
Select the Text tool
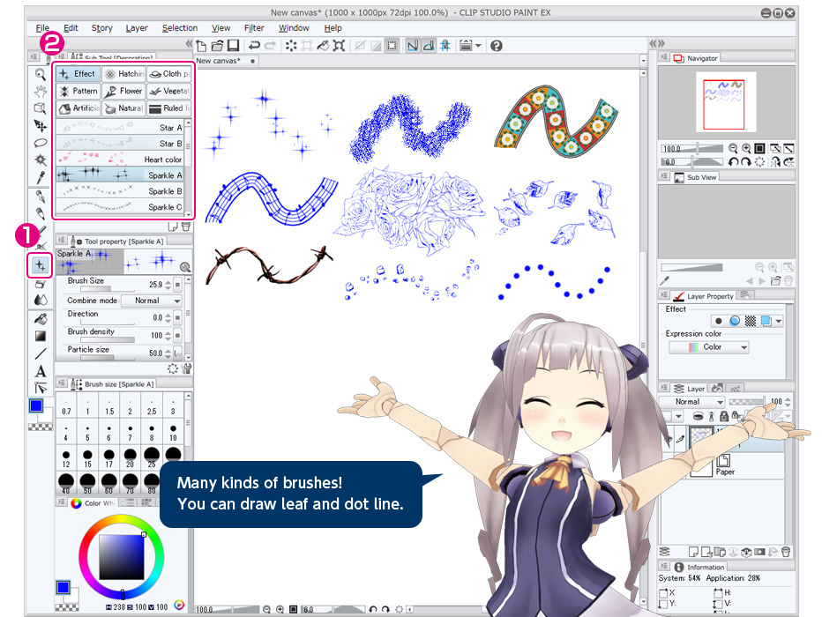point(41,371)
